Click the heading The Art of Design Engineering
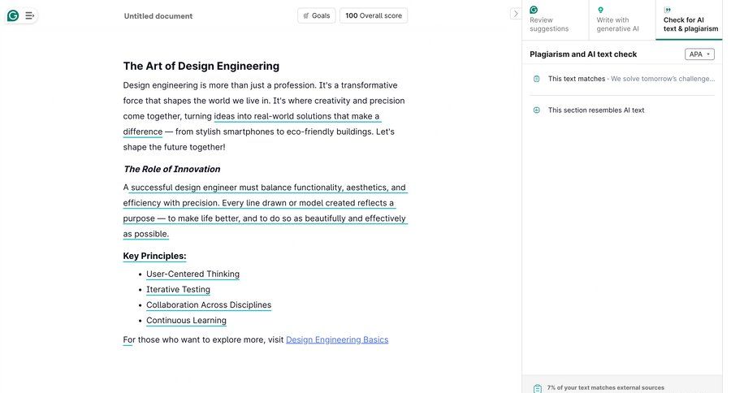Image resolution: width=731 pixels, height=393 pixels. tap(201, 67)
